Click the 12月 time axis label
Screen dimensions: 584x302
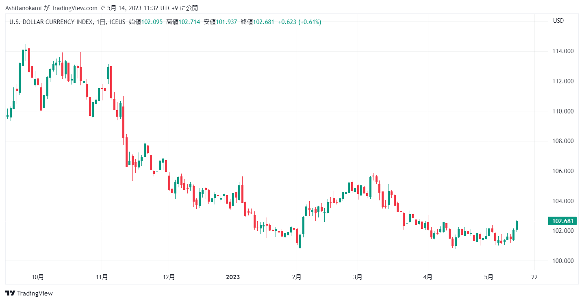[x=169, y=277]
